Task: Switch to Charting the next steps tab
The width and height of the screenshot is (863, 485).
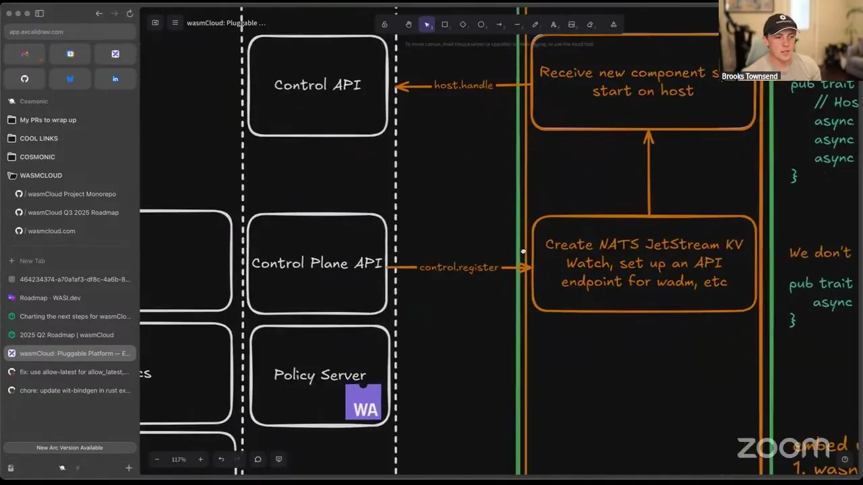Action: coord(69,316)
